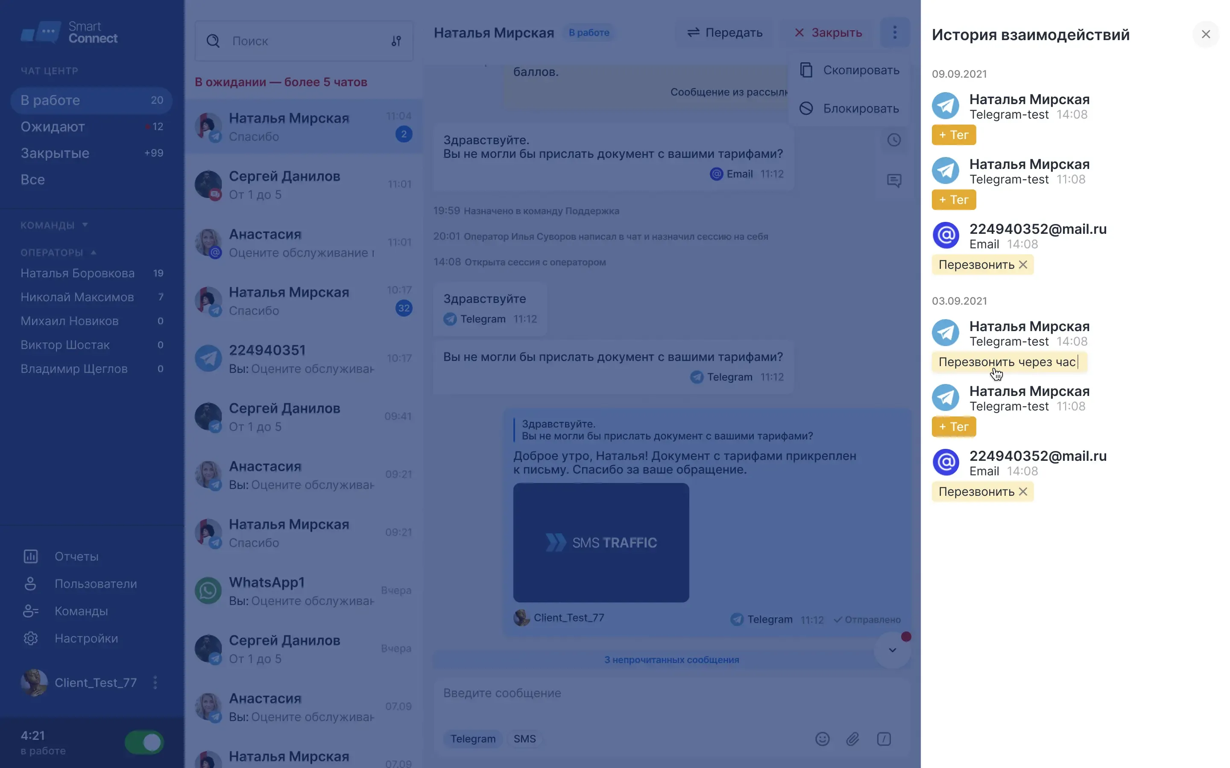Select the SMS channel chip
The height and width of the screenshot is (768, 1230).
coord(524,739)
